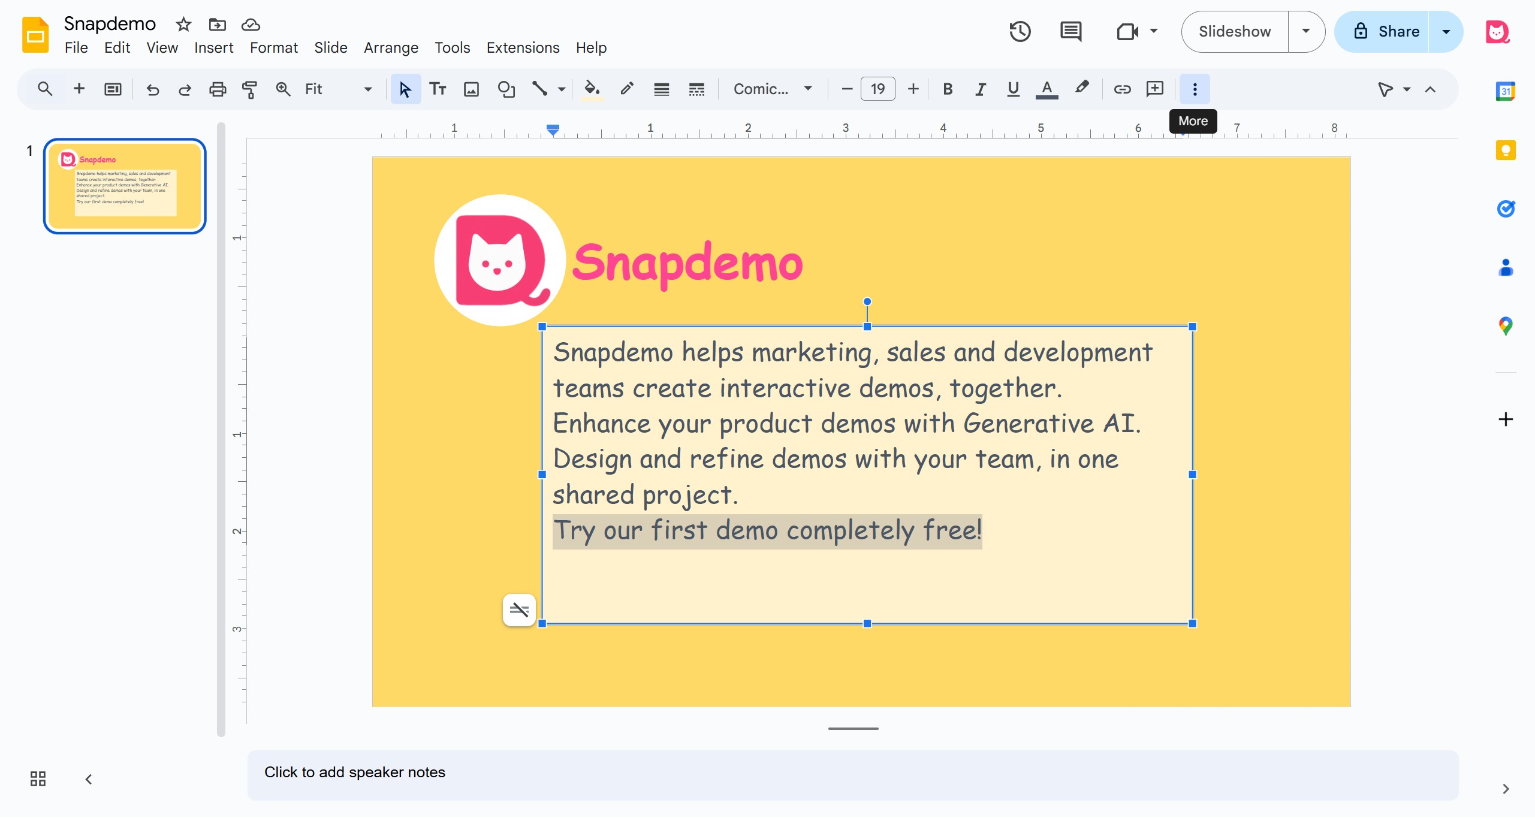1535x818 pixels.
Task: Expand the Slideshow options dropdown arrow
Action: click(x=1305, y=31)
